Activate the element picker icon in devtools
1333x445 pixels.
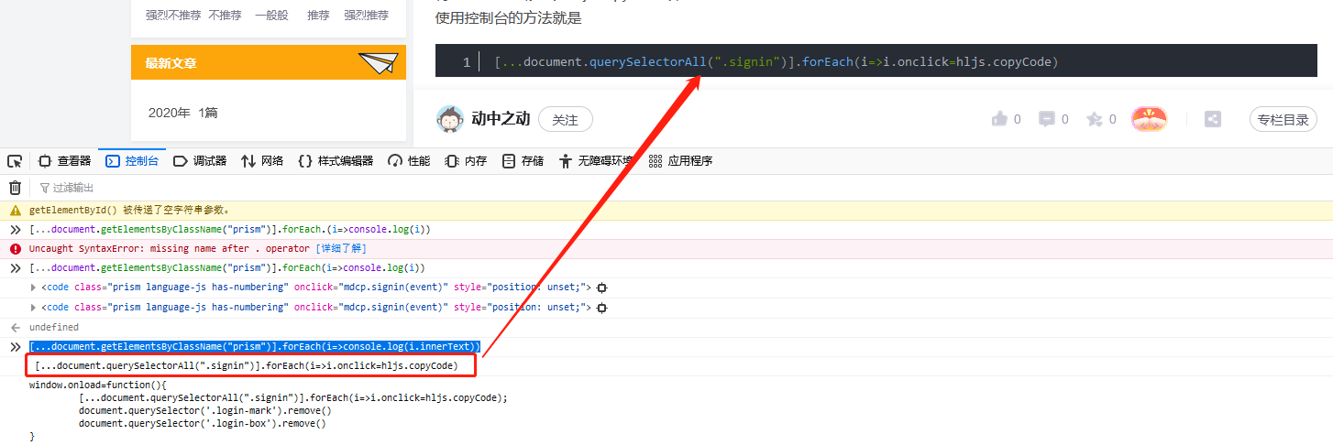point(15,161)
